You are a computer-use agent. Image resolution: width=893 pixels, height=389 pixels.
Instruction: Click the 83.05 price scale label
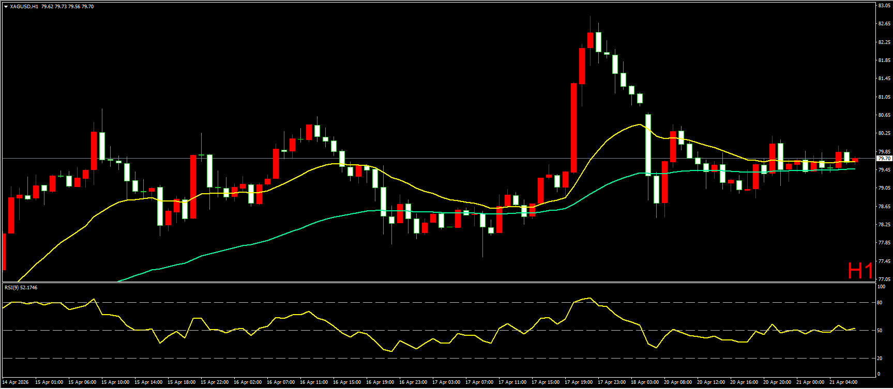pos(884,6)
